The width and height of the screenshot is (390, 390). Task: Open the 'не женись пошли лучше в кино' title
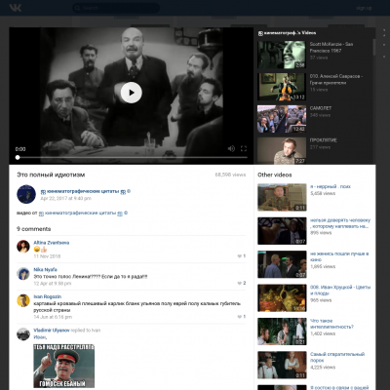click(x=339, y=256)
